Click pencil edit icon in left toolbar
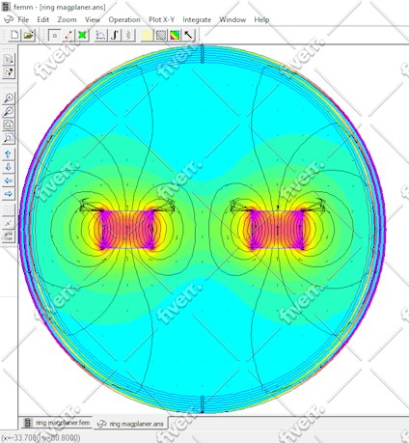 pyautogui.click(x=9, y=72)
